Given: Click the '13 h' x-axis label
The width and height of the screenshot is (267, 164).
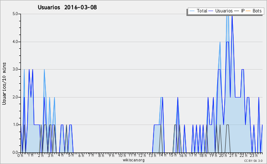Looking at the screenshot, I should [x=152, y=156].
